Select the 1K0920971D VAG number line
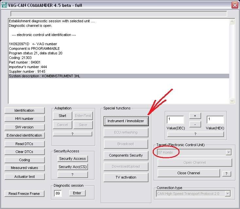Screen dimensions: 240x209 (x=119, y=44)
